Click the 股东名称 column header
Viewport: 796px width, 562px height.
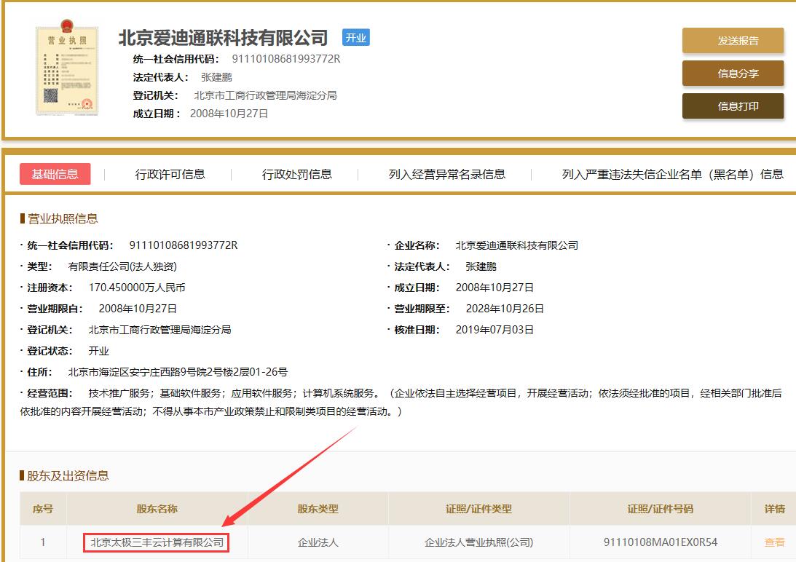pyautogui.click(x=157, y=509)
